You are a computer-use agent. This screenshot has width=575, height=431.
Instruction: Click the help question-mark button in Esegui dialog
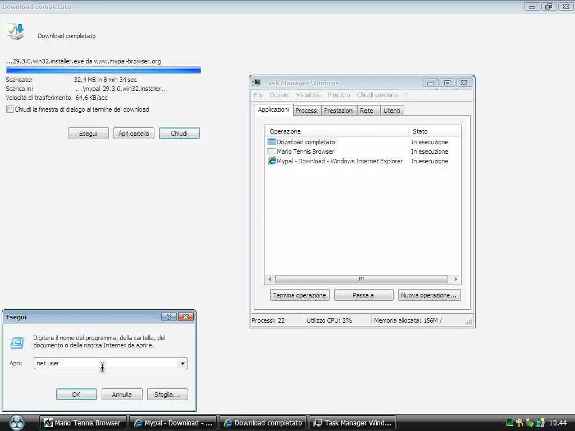click(x=168, y=317)
